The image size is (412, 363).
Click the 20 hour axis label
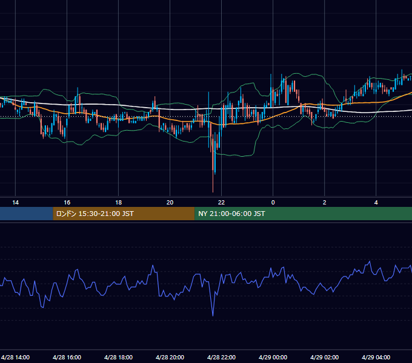[x=170, y=203]
